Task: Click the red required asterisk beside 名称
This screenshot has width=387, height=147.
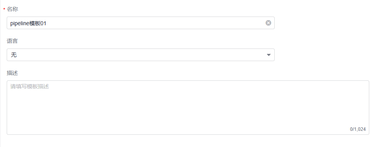Action: pos(4,9)
